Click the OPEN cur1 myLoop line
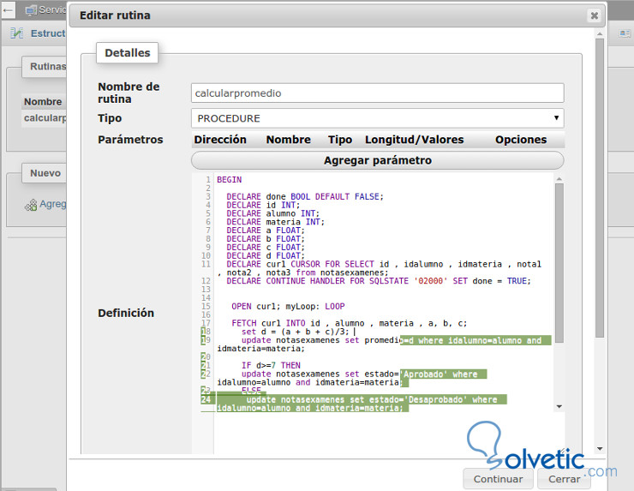The image size is (634, 491). [x=288, y=307]
